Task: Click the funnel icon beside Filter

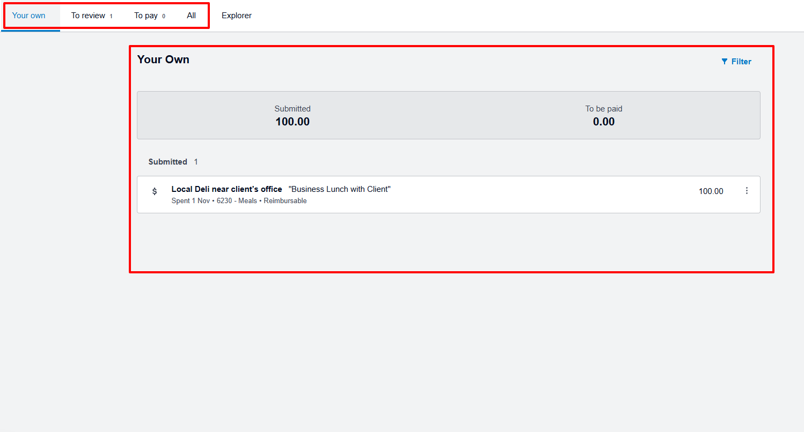Action: pyautogui.click(x=724, y=61)
